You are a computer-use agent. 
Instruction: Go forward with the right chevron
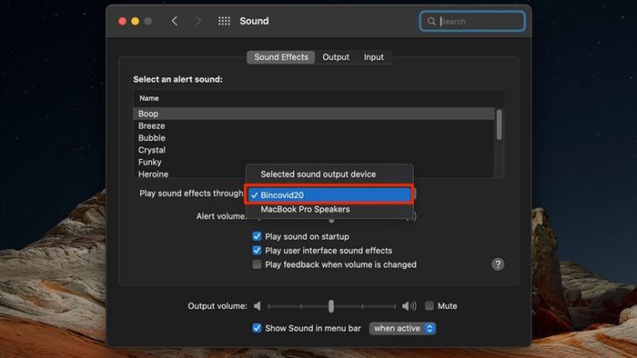(x=198, y=21)
